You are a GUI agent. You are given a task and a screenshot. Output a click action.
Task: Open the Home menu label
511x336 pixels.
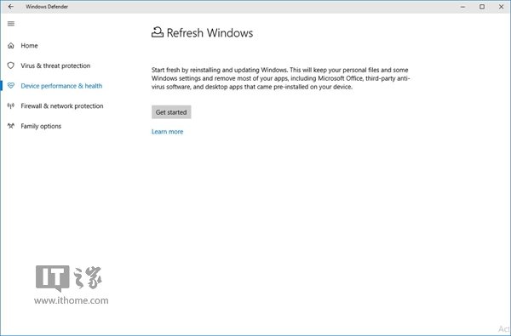[29, 46]
